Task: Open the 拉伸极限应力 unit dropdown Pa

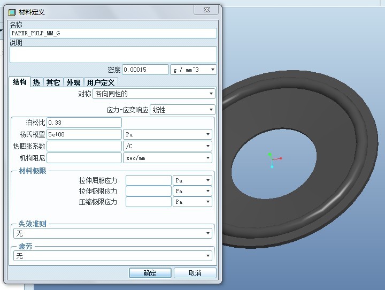Action: (x=192, y=191)
